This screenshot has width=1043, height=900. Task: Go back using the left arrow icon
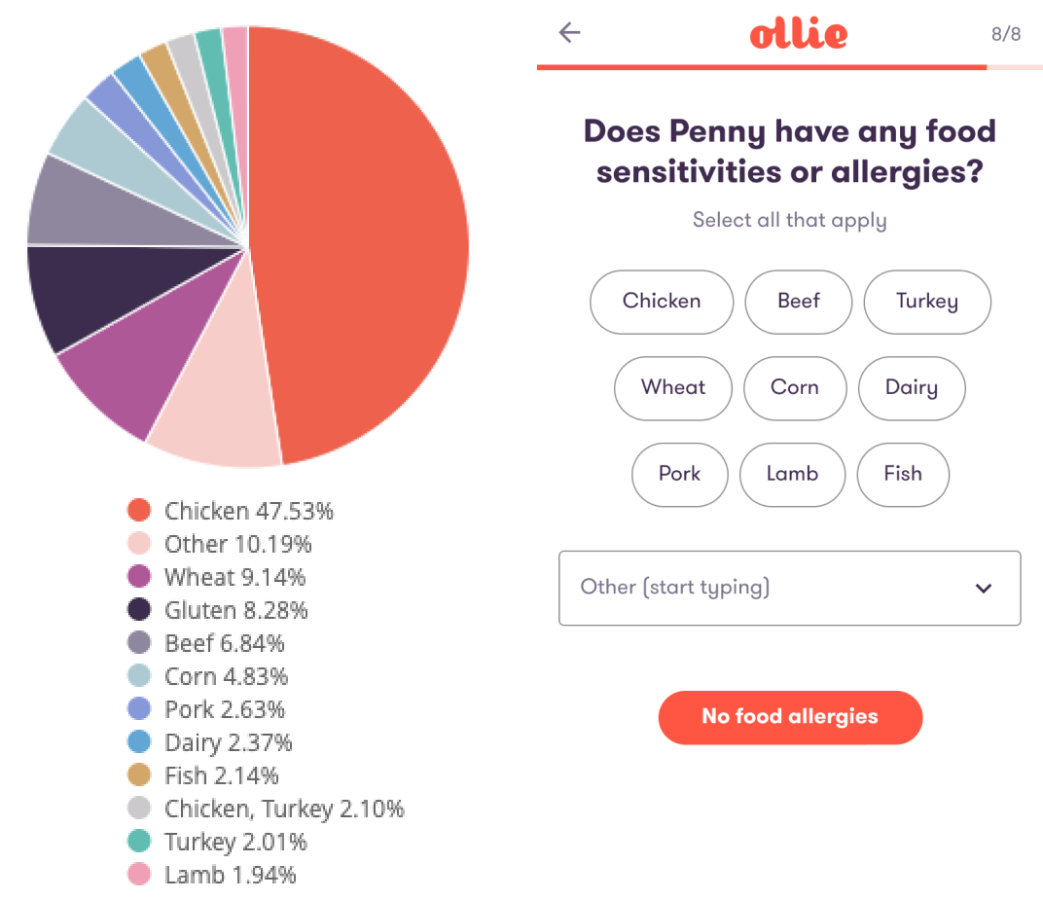pyautogui.click(x=569, y=32)
